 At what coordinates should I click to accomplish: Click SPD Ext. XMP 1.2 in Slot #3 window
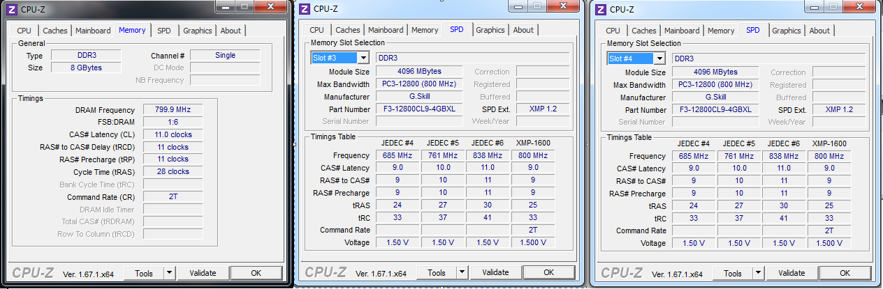tap(543, 109)
